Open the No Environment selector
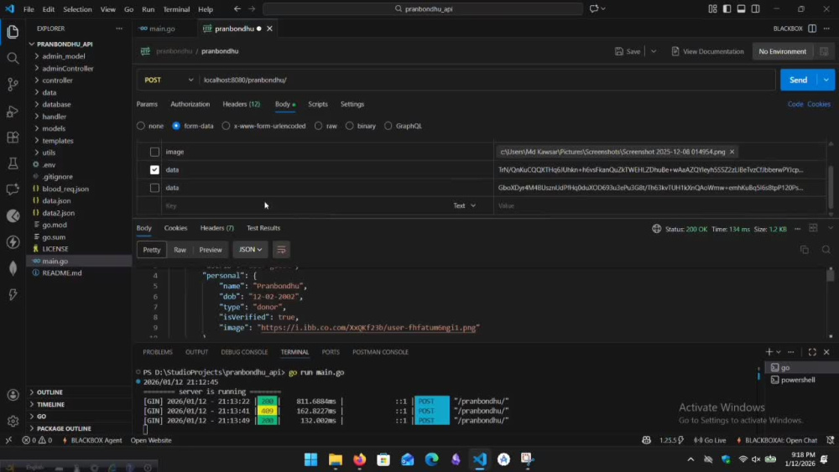Viewport: 839px width, 472px height. click(782, 51)
